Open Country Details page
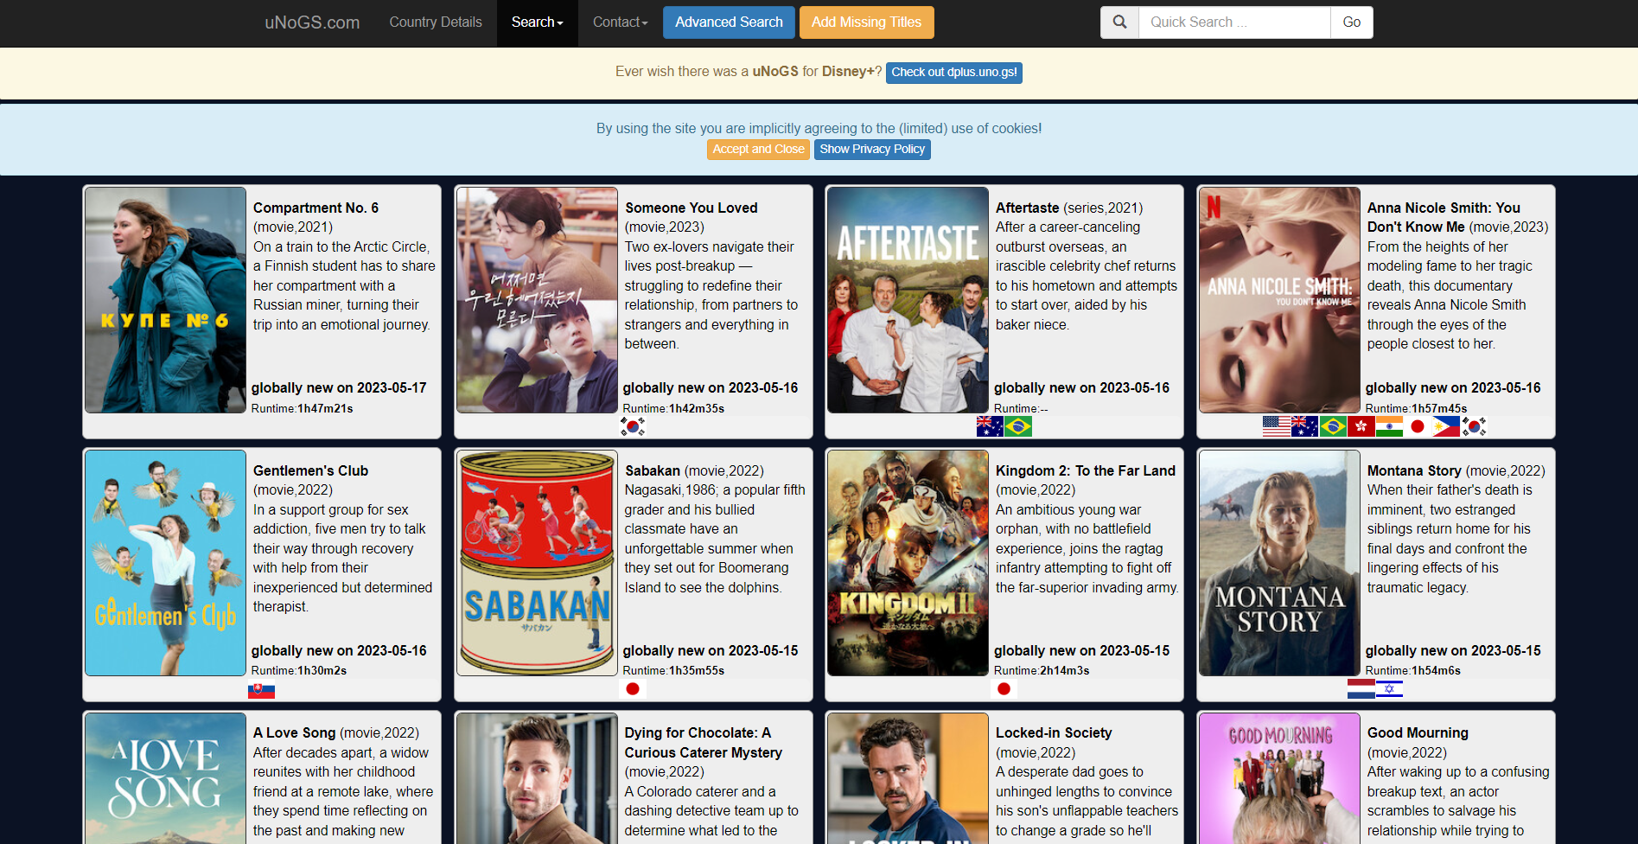 pyautogui.click(x=436, y=22)
